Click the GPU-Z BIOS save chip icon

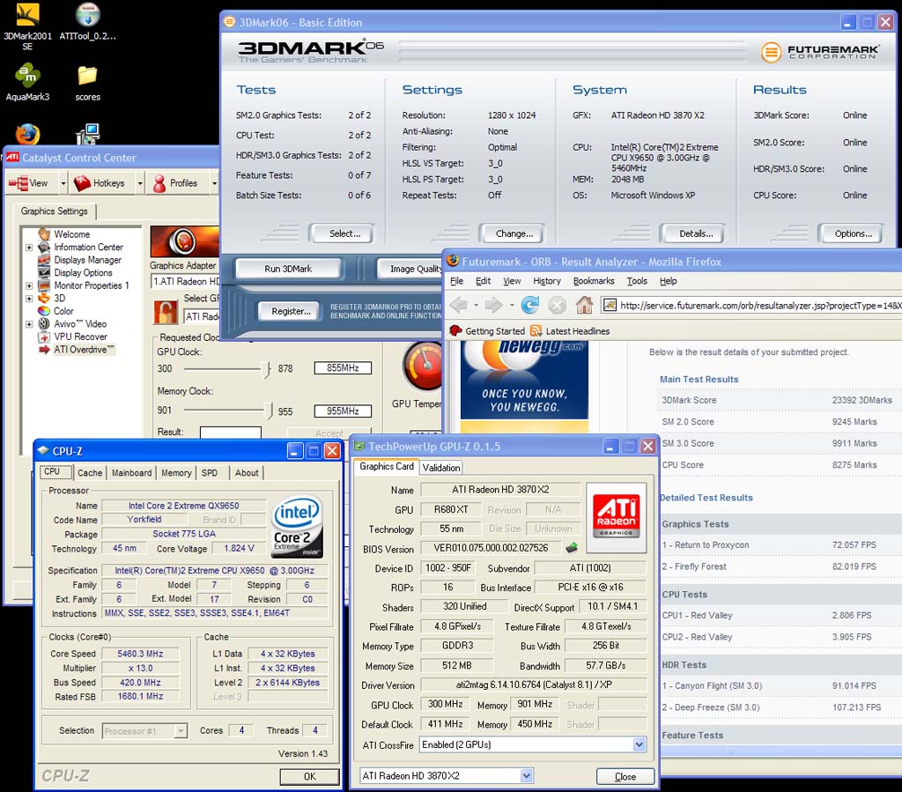tap(571, 548)
